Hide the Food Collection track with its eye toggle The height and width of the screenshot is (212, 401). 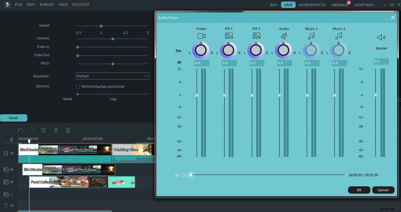click(12, 182)
